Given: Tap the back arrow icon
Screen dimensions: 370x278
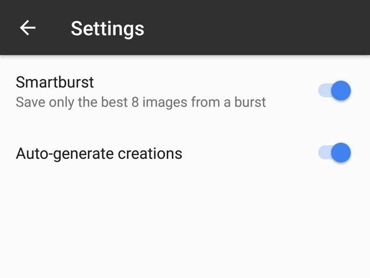Looking at the screenshot, I should 28,28.
